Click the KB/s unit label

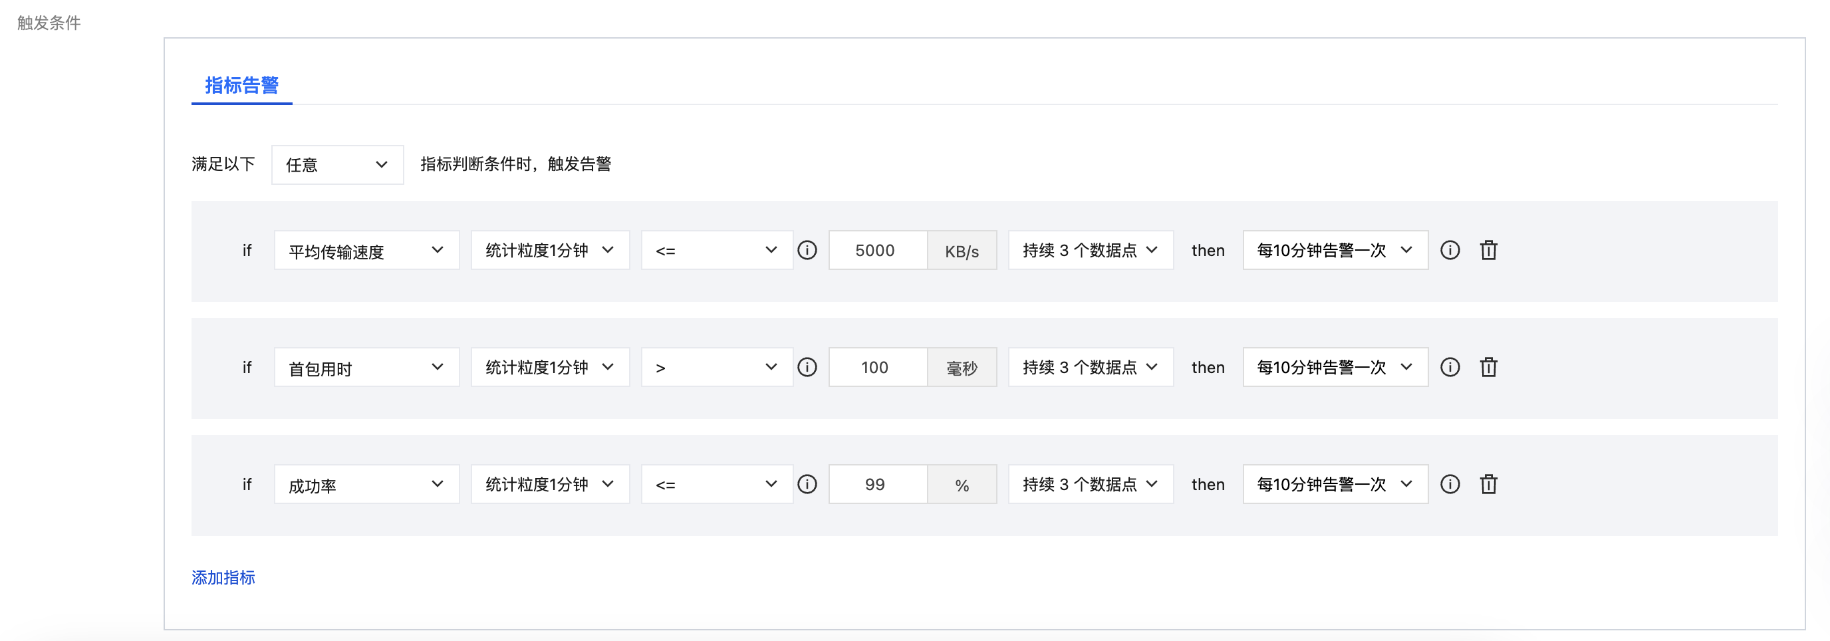tap(962, 251)
